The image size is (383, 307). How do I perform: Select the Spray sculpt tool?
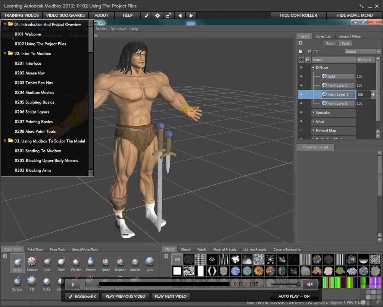[x=106, y=263]
